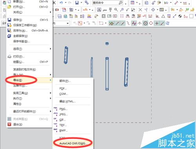Select Save Work Part Only (仅保存工作部件)

coord(29,25)
